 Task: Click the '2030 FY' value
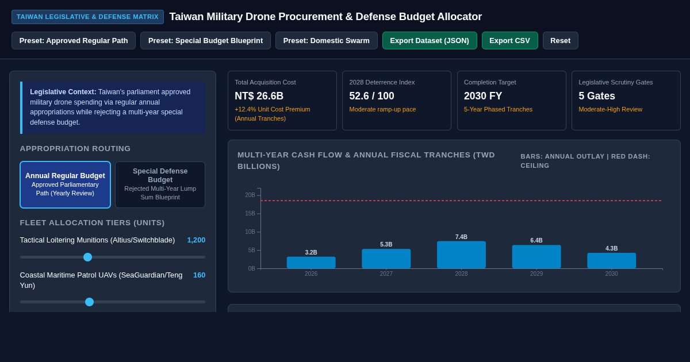(x=483, y=96)
